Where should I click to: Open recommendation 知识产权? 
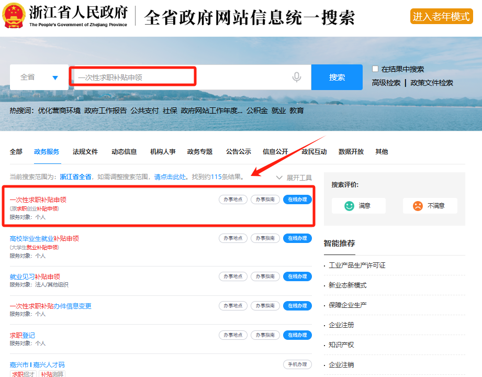pos(341,345)
